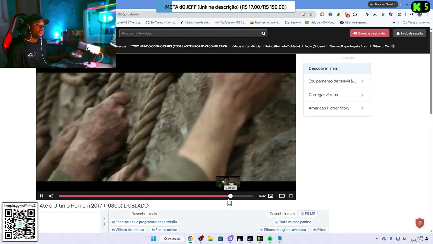Open the 'Todos os favoritos' folder
Screen dimensions: 433x244
tap(416, 23)
